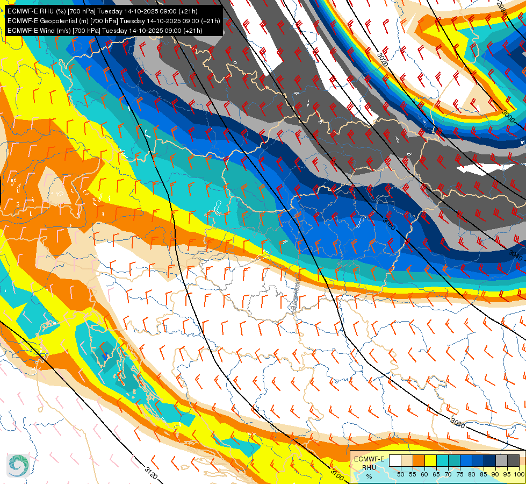Click legend scale value 100

click(519, 475)
